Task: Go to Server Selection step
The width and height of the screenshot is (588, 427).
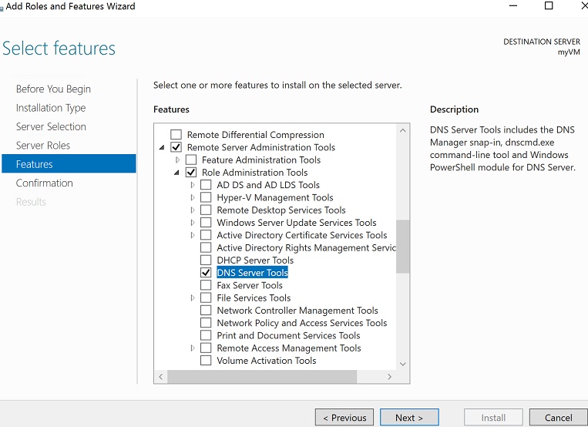Action: (51, 127)
